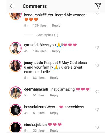
Task: Open the deemaalasadi username link
Action: [36, 89]
